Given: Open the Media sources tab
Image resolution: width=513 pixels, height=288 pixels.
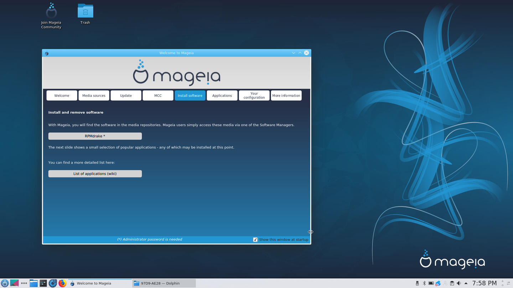Looking at the screenshot, I should (x=94, y=96).
